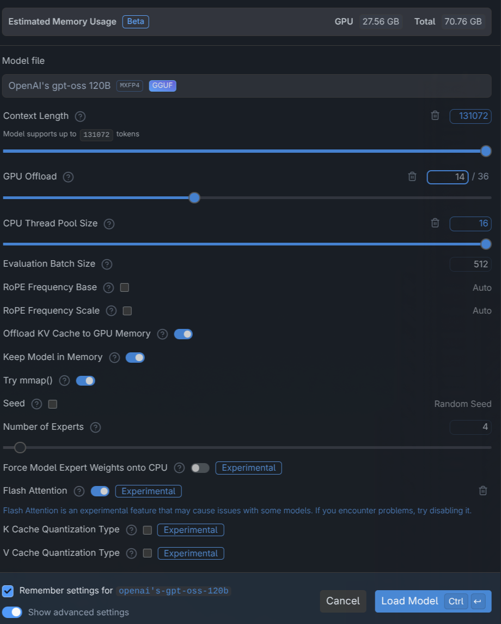
Task: Hide advanced settings with the toggle
Action: coord(12,612)
